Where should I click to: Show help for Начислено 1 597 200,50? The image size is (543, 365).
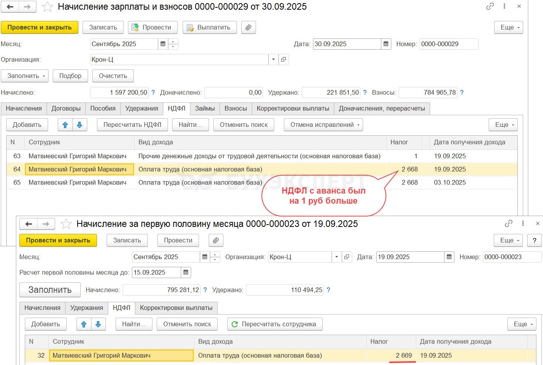153,92
